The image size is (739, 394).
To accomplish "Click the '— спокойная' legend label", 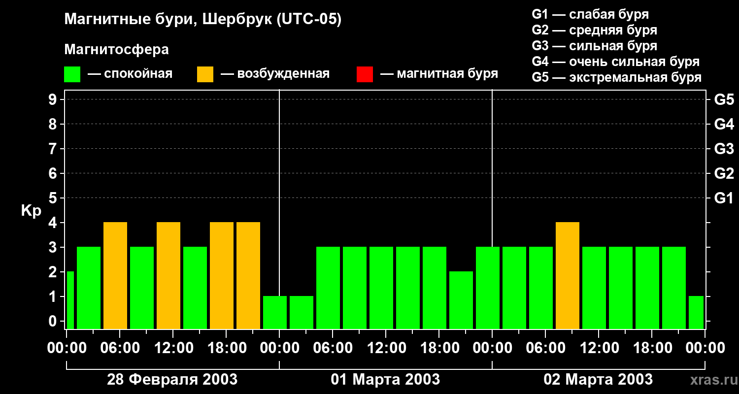I will [x=130, y=74].
